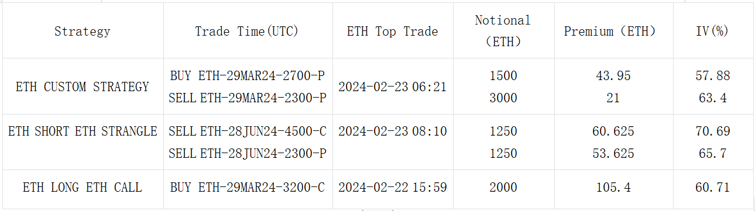Select the ETH CUSTOM STRATEGY cell
Image resolution: width=755 pixels, height=211 pixels.
pyautogui.click(x=83, y=87)
